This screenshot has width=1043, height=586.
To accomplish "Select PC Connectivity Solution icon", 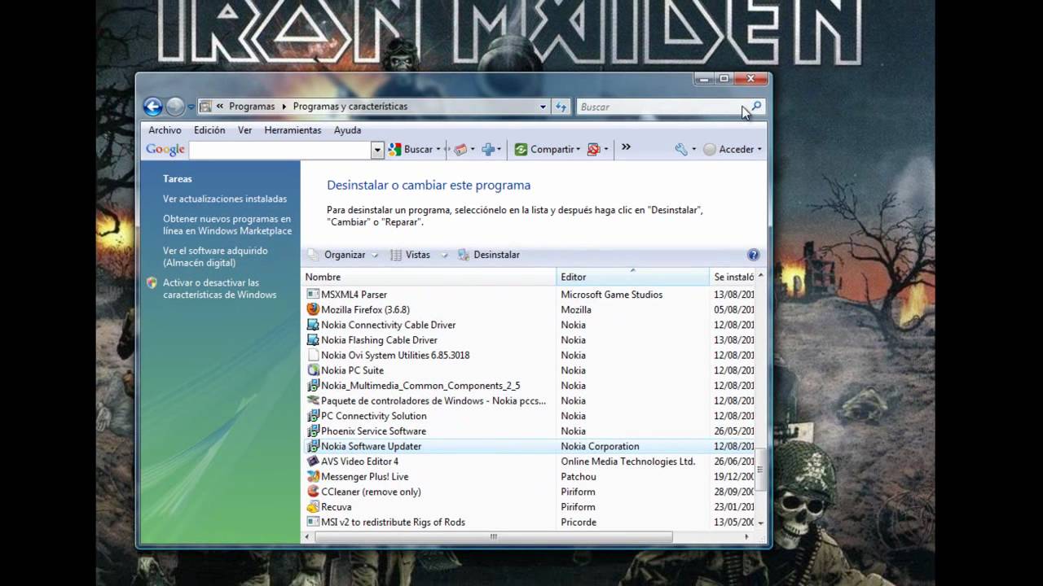I will (313, 416).
